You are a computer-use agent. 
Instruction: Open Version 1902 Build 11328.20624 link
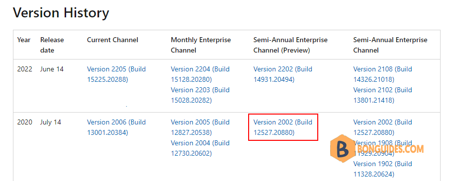pos(382,169)
